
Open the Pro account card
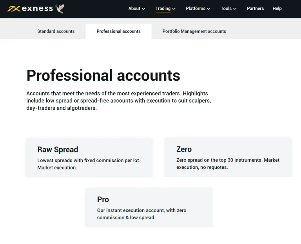click(149, 208)
